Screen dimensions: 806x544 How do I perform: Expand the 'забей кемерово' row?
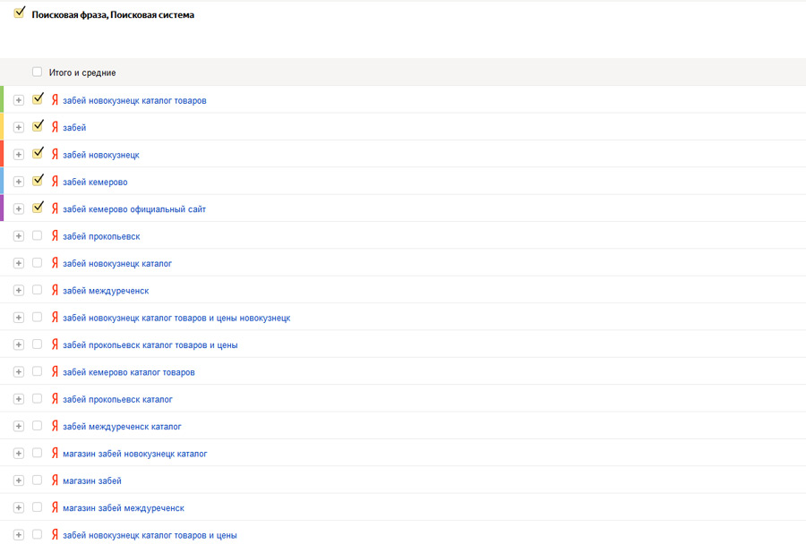coord(19,182)
